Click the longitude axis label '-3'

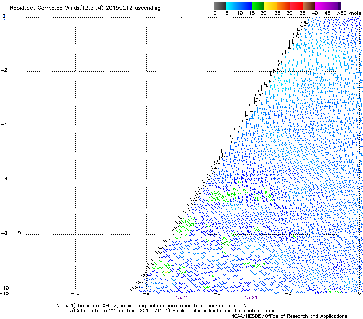click(x=288, y=293)
